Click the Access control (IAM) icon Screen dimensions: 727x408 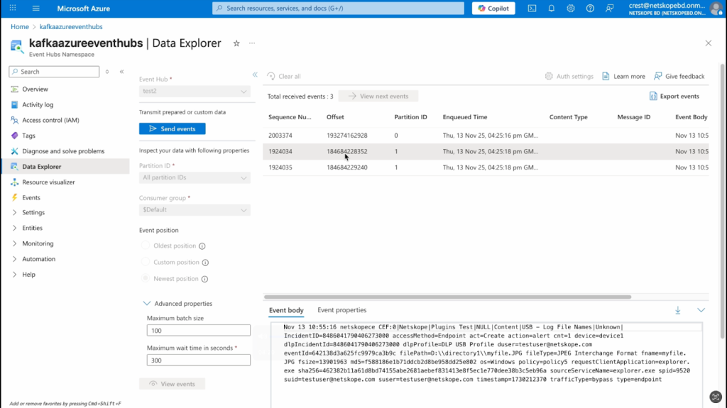click(x=14, y=120)
